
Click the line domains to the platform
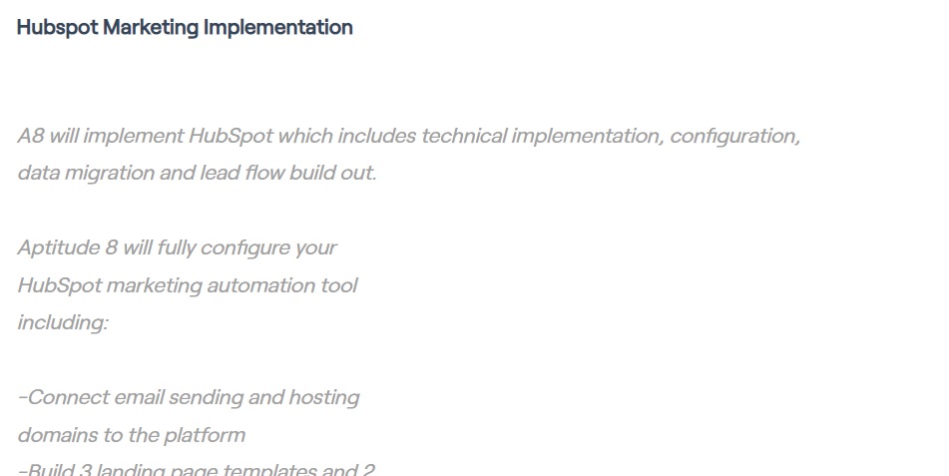(132, 435)
